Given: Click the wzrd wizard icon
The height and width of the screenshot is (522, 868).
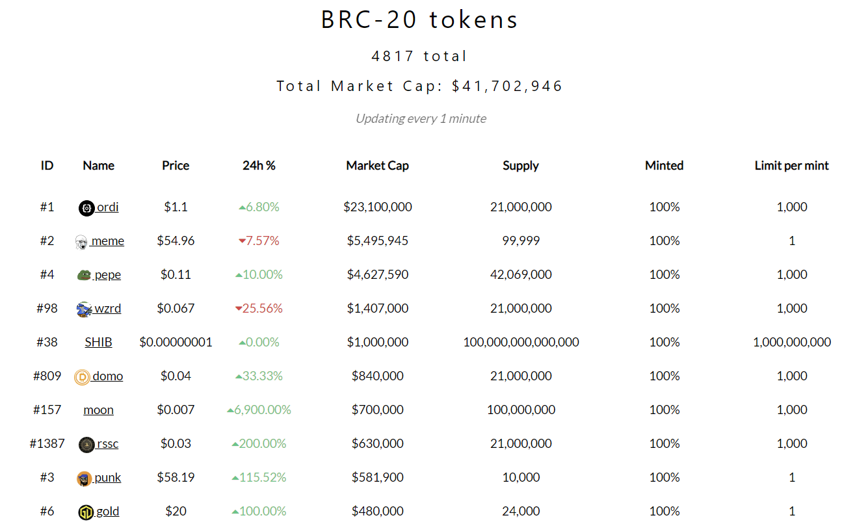Looking at the screenshot, I should pos(84,309).
